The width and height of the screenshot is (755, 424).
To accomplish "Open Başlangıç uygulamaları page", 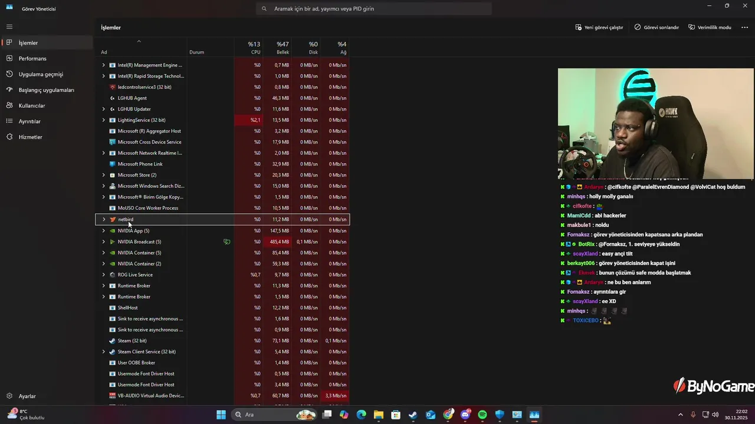I will (x=47, y=90).
